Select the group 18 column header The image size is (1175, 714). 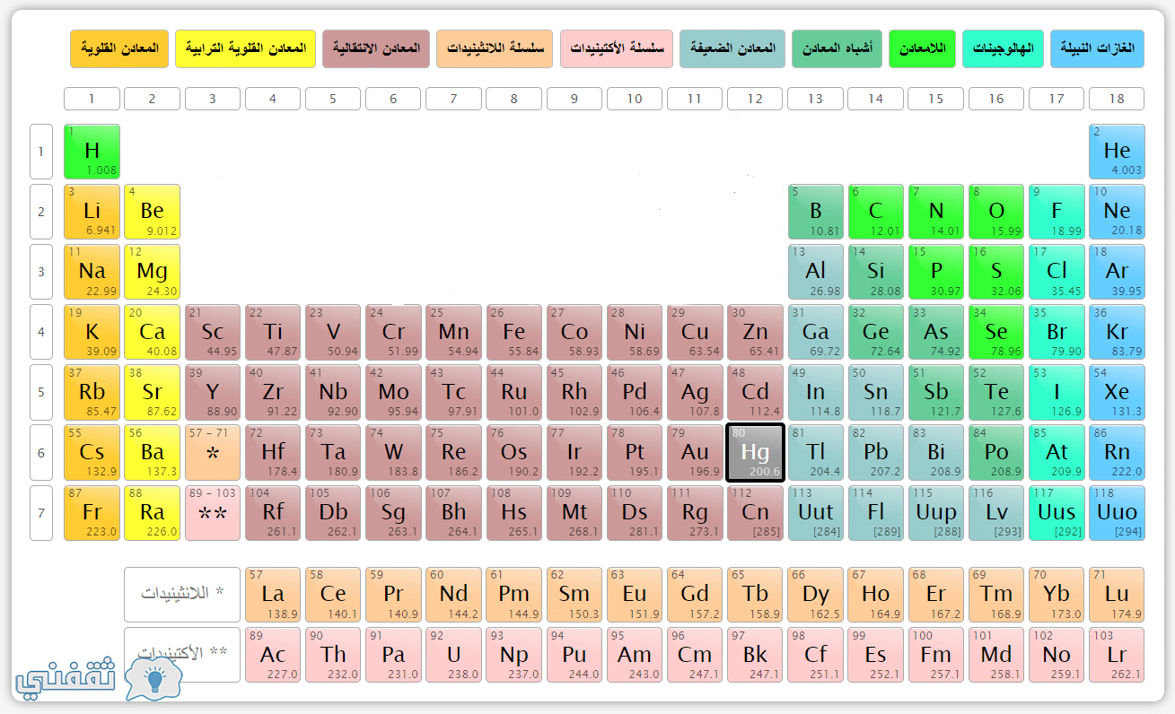(1117, 99)
